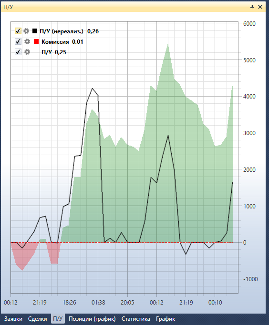This screenshot has width=269, height=325.
Task: Switch to the Заявки tab
Action: 13,319
